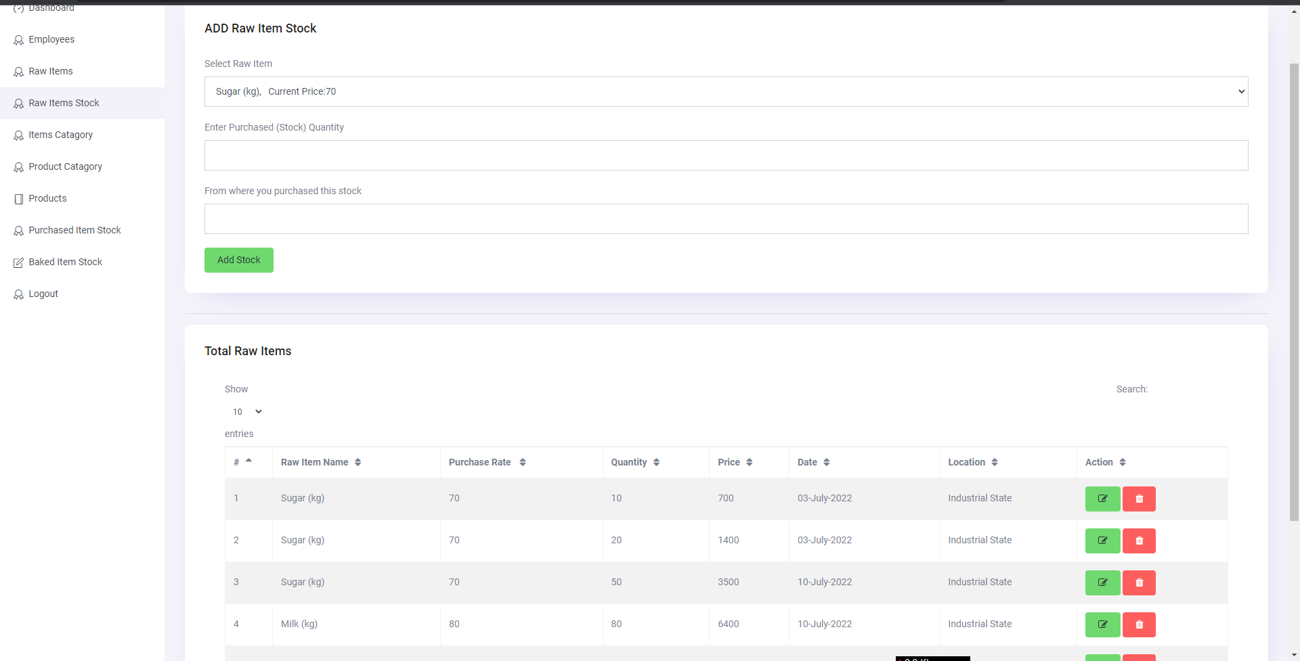Sort table by Quantity column arrows

point(656,462)
